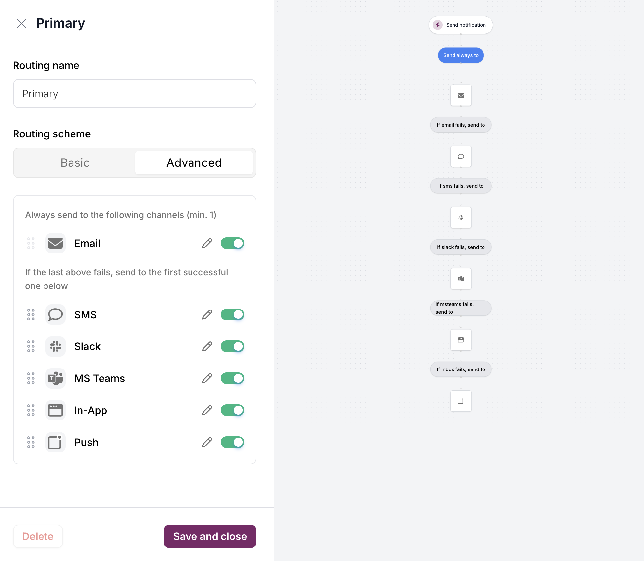This screenshot has width=644, height=561.
Task: Open MS Teams channel edit pencil
Action: coord(207,378)
